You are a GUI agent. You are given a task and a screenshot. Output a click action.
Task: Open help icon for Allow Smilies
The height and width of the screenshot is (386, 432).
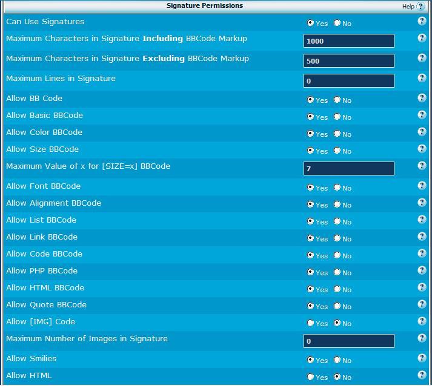[422, 358]
